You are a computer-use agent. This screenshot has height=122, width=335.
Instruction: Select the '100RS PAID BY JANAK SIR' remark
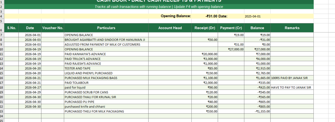point(292,78)
